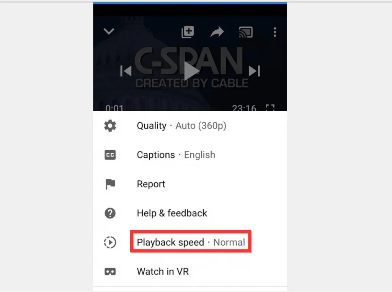Tap the playback speed dashed-circle icon
This screenshot has width=392, height=292.
click(x=110, y=243)
